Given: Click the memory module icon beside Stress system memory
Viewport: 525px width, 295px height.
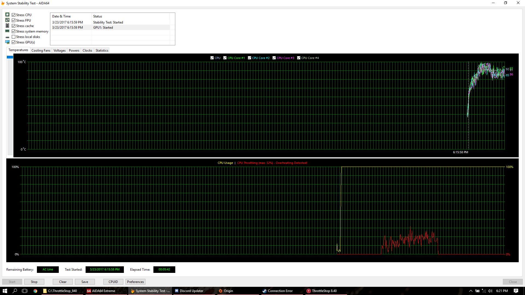Looking at the screenshot, I should click(7, 31).
